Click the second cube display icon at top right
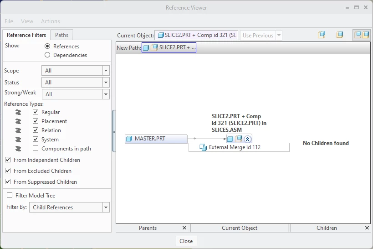The height and width of the screenshot is (249, 373). pyautogui.click(x=340, y=35)
